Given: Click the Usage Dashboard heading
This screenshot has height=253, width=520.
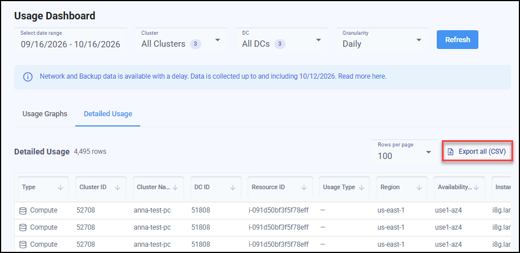Looking at the screenshot, I should (x=55, y=15).
